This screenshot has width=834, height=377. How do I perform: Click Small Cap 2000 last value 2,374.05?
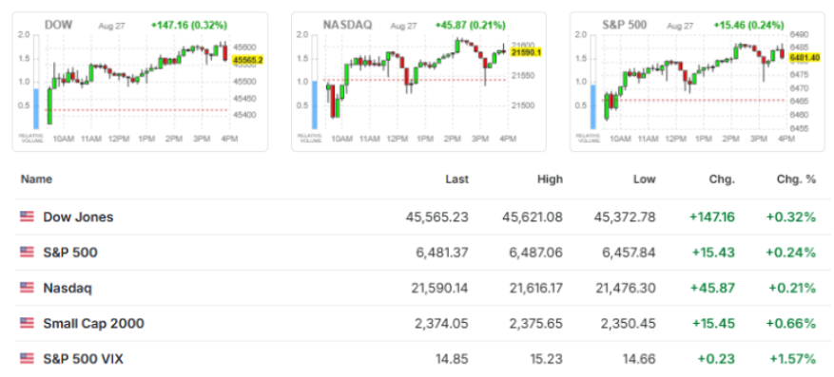[x=442, y=324]
